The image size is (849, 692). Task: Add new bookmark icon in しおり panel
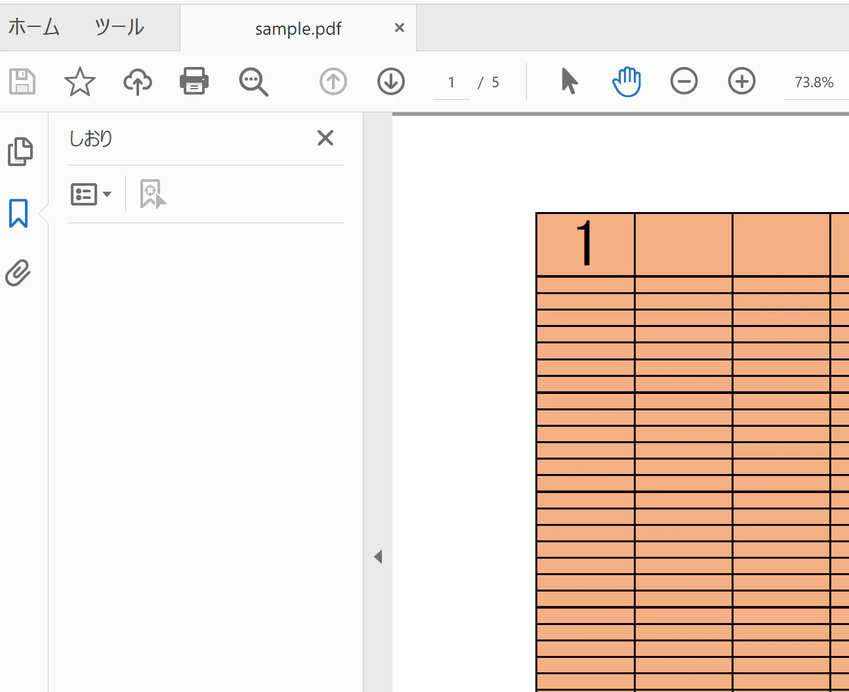153,194
